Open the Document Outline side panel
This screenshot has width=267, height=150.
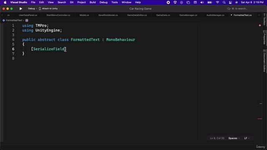264,60
